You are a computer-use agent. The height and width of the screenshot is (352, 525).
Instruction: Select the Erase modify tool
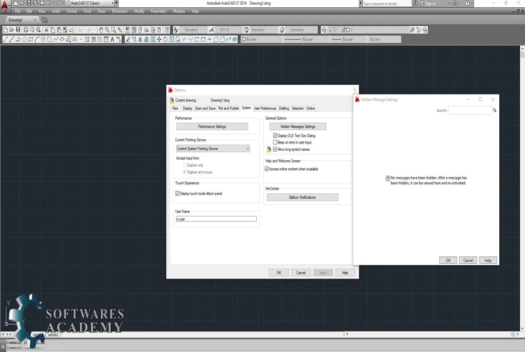(x=128, y=39)
